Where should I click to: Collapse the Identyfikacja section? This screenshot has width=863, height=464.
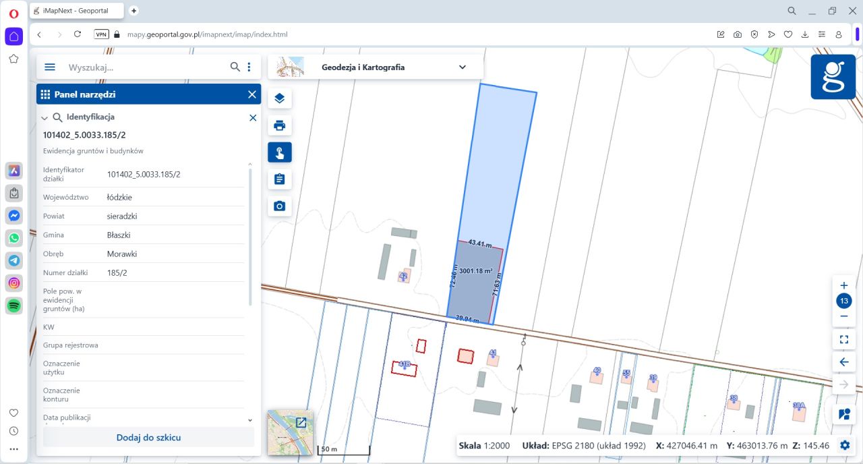(x=44, y=117)
